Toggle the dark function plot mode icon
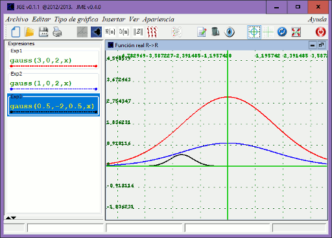332x238 pixels. [96, 32]
